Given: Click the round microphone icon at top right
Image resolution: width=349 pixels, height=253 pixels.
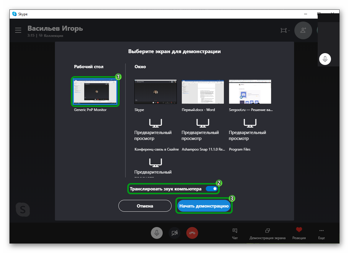Looking at the screenshot, I should point(325,59).
